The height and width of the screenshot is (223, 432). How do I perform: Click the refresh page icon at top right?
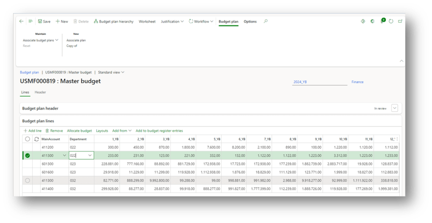[391, 21]
